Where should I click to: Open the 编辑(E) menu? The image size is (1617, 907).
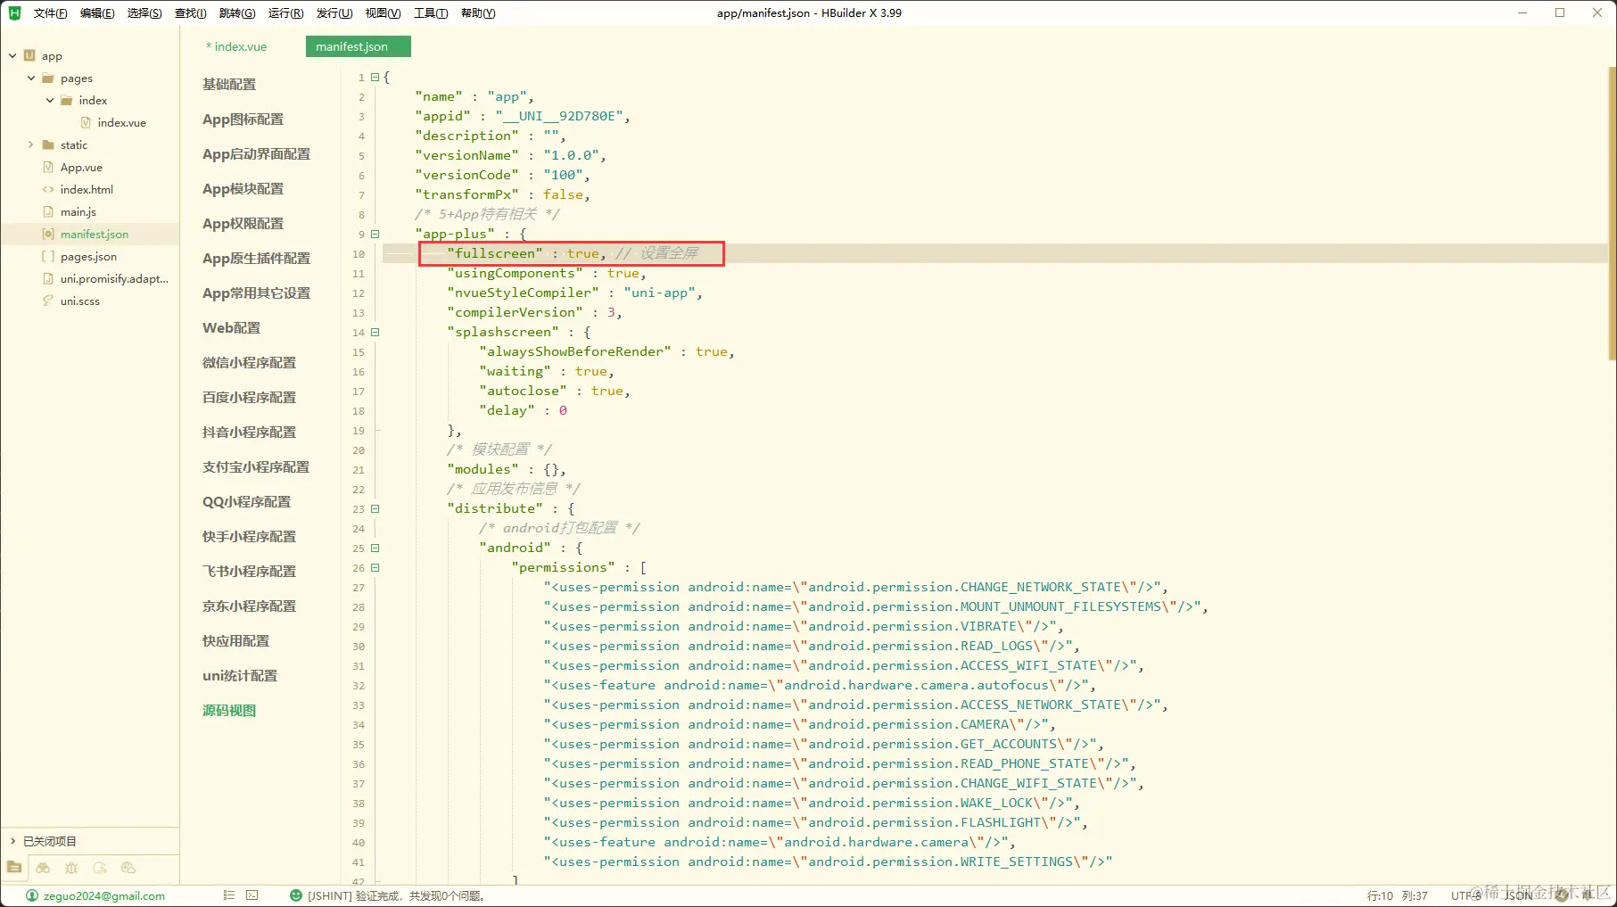[x=97, y=13]
